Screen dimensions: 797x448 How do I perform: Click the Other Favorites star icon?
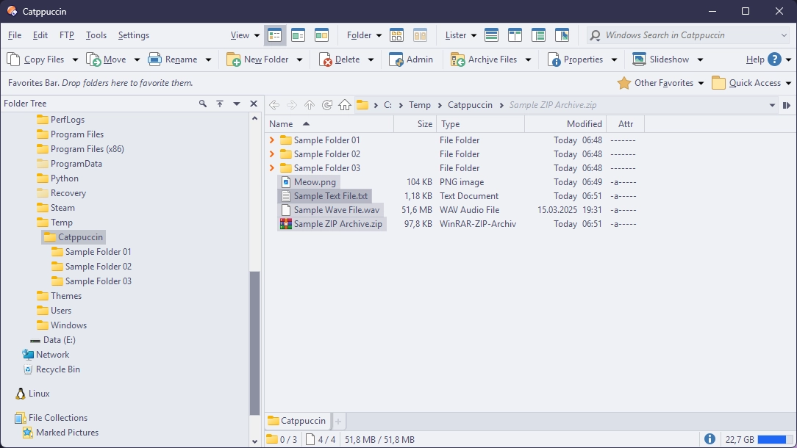[623, 83]
